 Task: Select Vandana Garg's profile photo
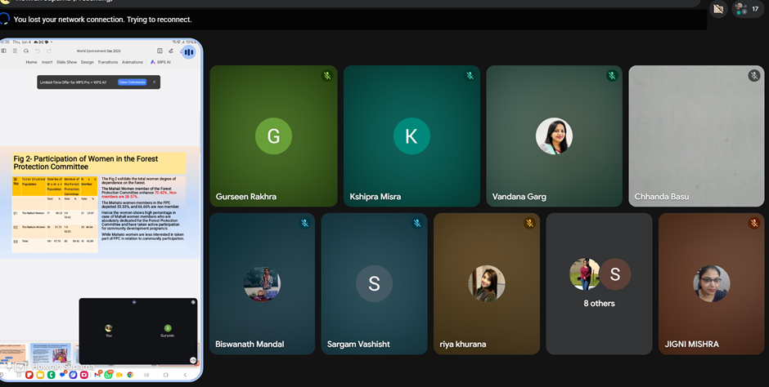click(554, 136)
